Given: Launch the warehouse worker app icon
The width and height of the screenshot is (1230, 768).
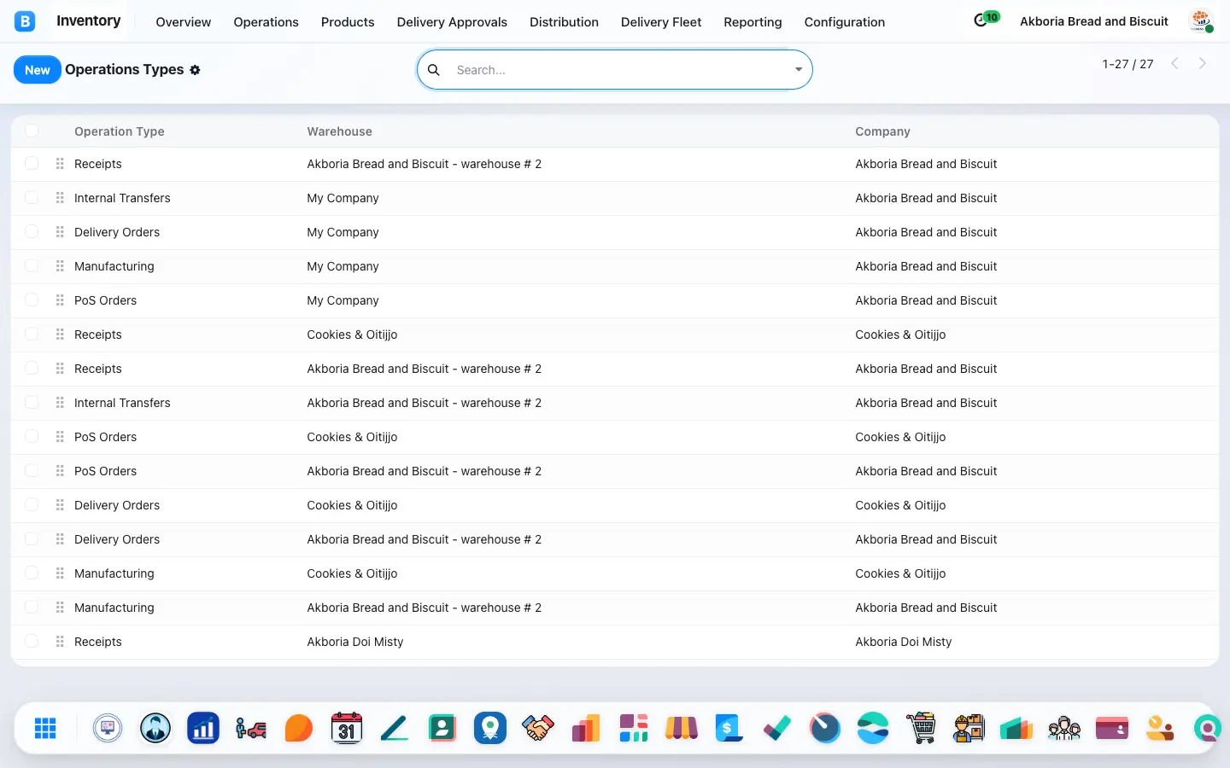Looking at the screenshot, I should (969, 728).
